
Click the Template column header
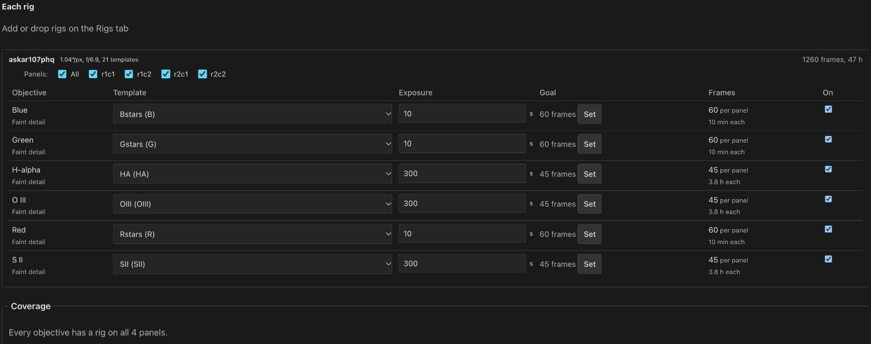pyautogui.click(x=130, y=93)
